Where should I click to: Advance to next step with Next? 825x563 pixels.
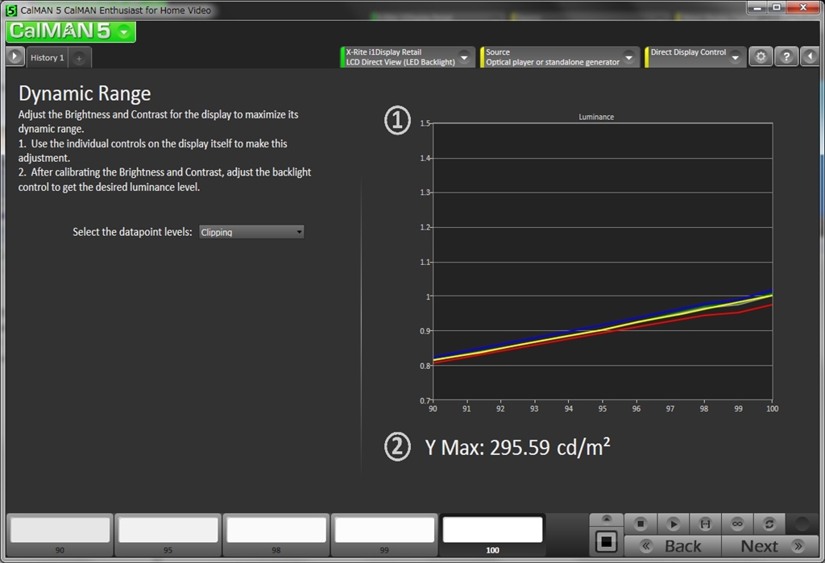pyautogui.click(x=770, y=546)
